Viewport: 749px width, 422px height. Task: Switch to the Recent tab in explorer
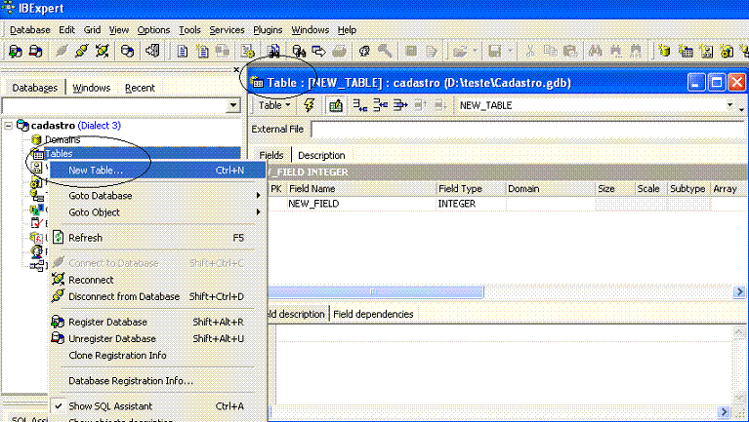(140, 88)
